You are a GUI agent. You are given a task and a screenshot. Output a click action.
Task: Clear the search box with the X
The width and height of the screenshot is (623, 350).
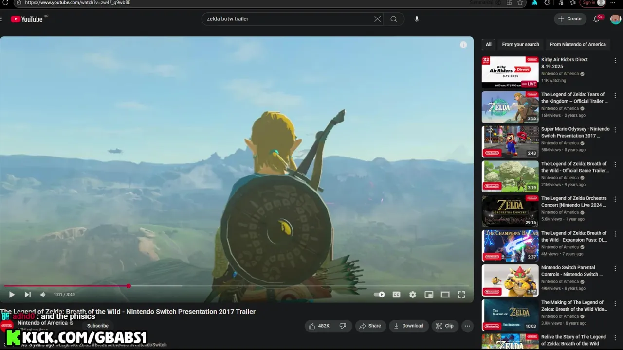click(377, 19)
